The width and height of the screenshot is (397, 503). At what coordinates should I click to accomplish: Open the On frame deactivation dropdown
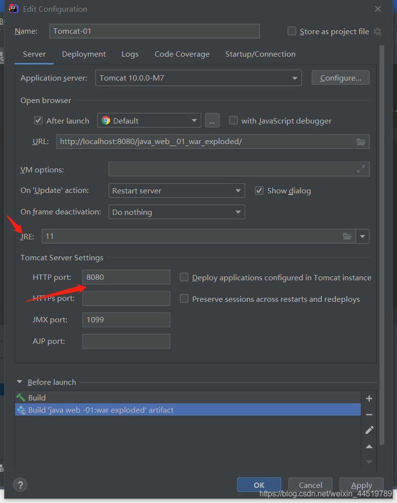click(x=177, y=212)
